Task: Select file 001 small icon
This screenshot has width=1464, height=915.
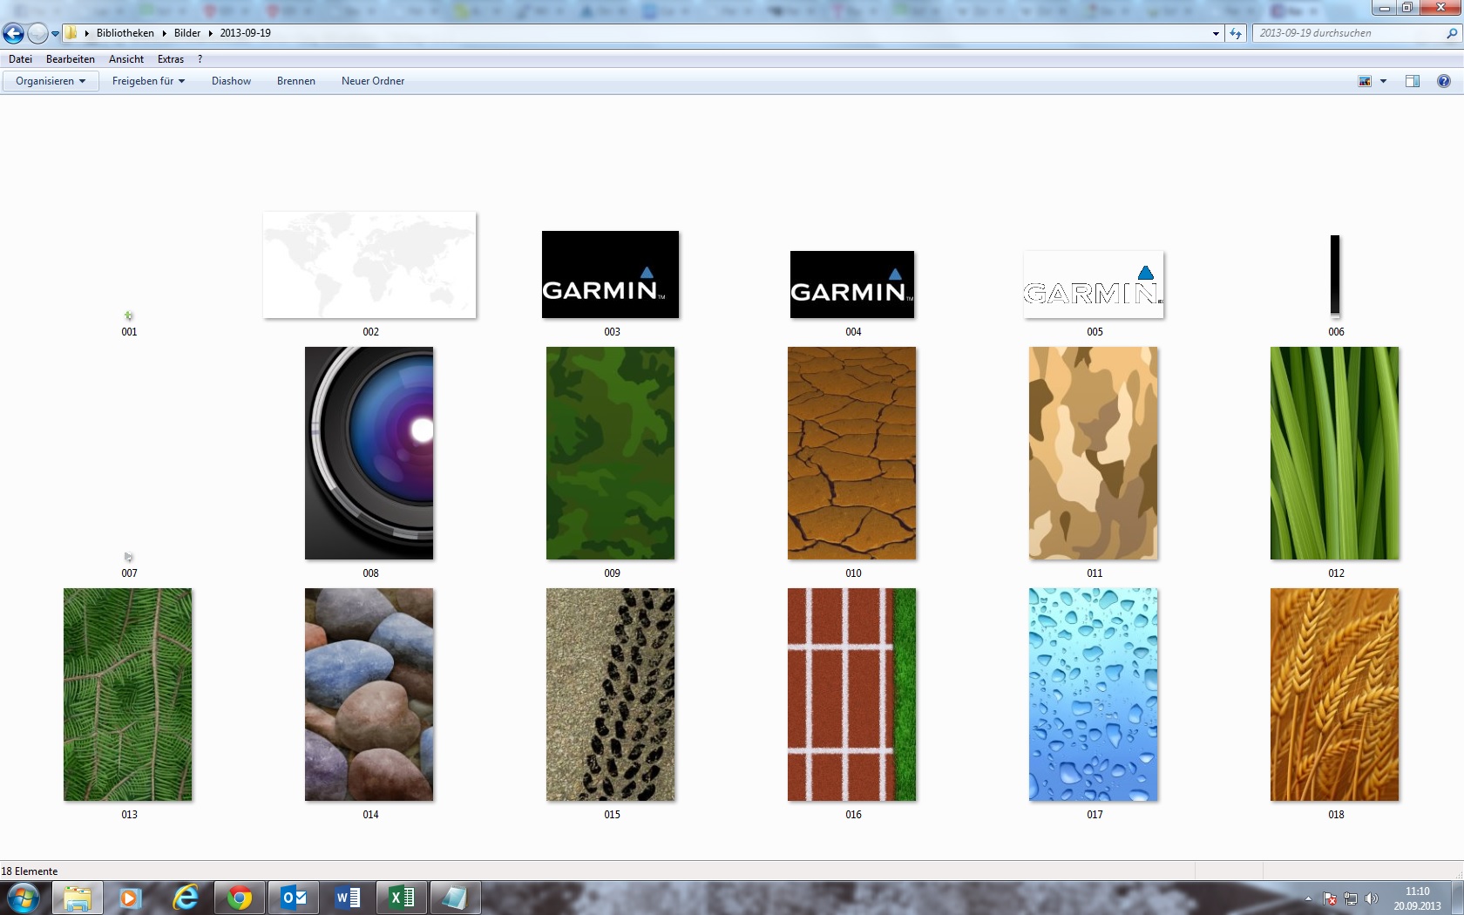Action: (x=129, y=315)
